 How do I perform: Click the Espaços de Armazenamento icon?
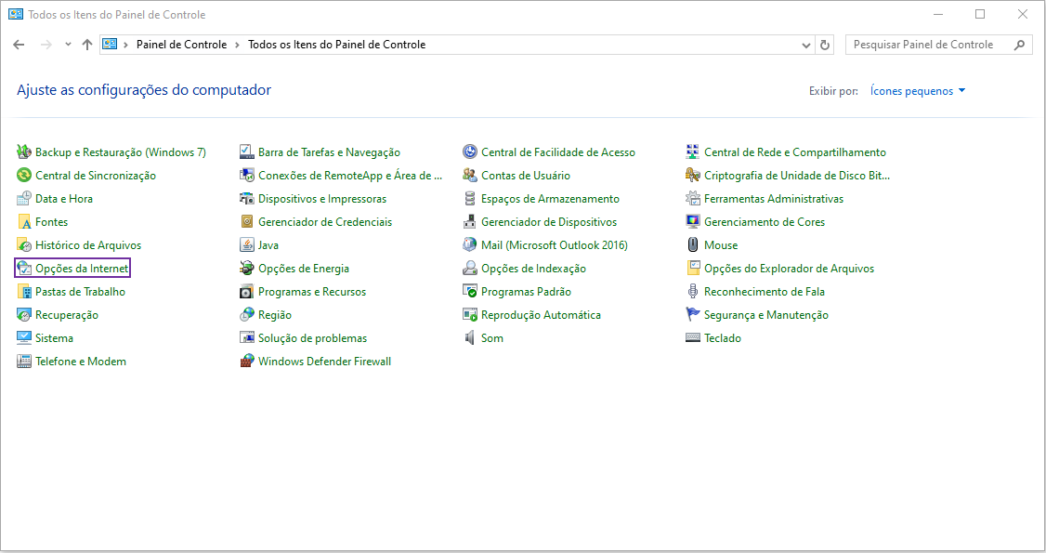pyautogui.click(x=470, y=199)
